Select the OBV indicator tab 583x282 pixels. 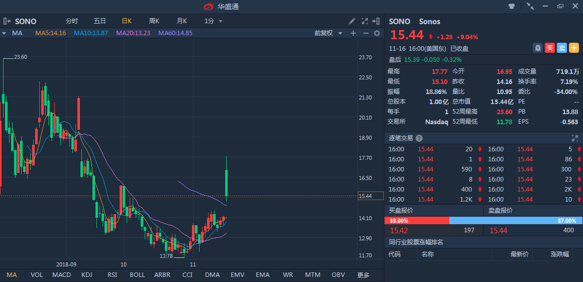(x=338, y=275)
